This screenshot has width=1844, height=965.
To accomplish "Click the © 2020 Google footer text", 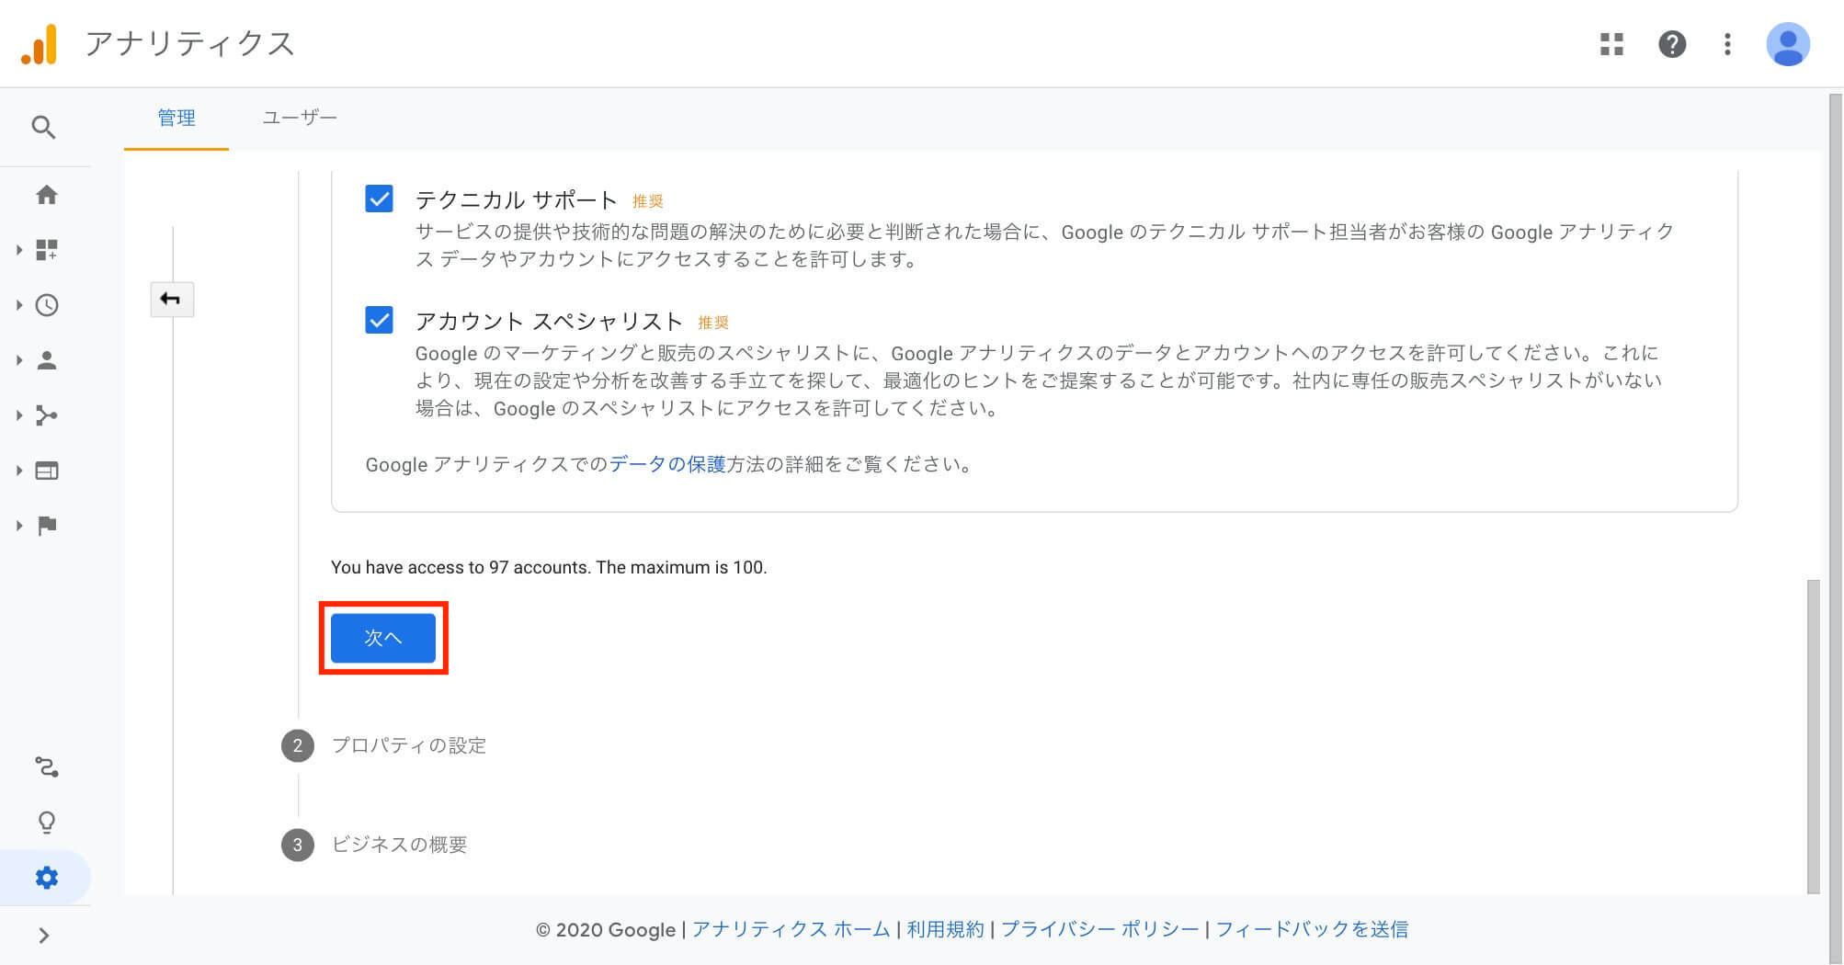I will (x=606, y=929).
